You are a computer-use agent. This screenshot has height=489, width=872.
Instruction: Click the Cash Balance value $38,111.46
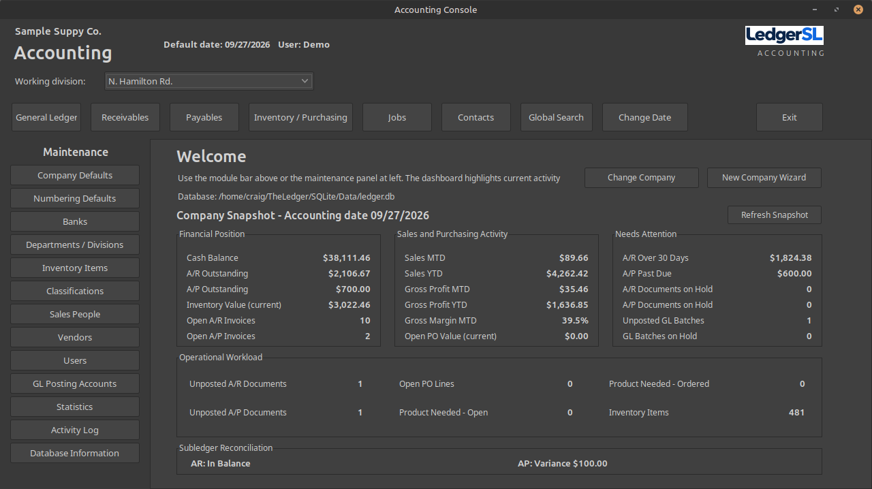[347, 258]
